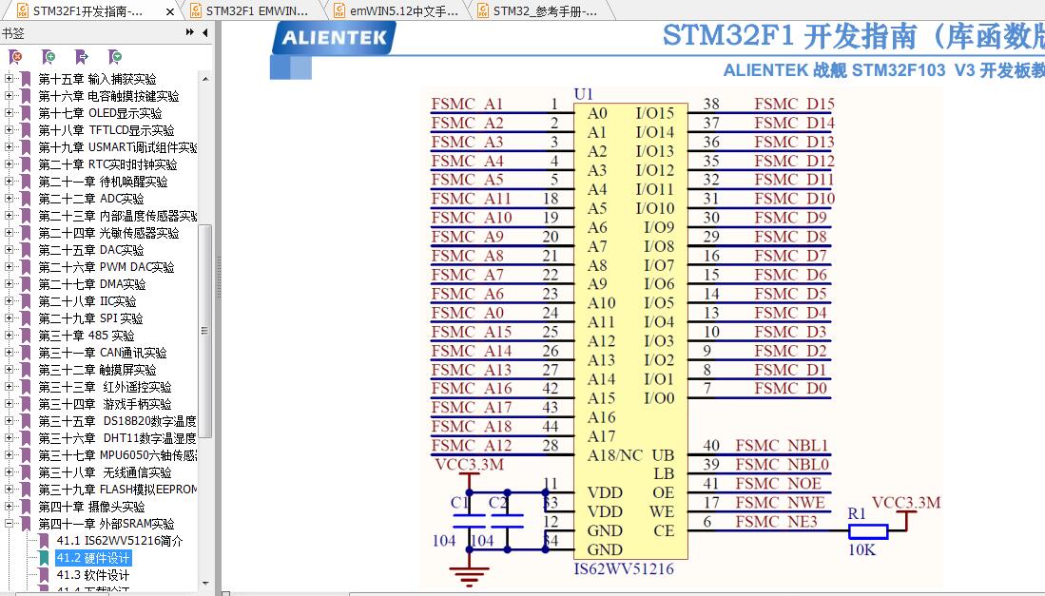Click the 书签 panel title
The height and width of the screenshot is (596, 1045).
click(12, 32)
